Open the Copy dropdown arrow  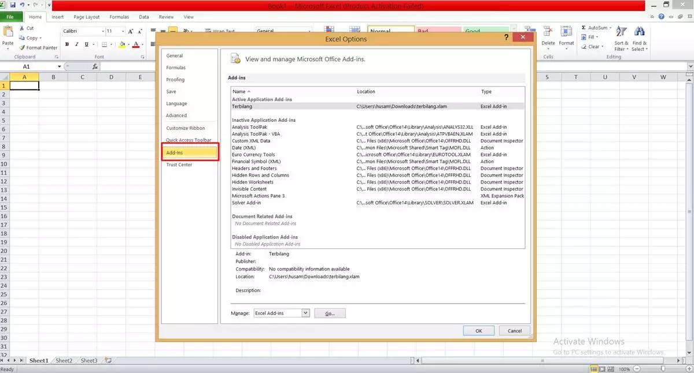tap(40, 38)
